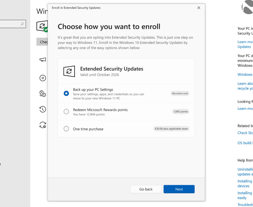Click You have 12,846 points text
The image size is (253, 207).
click(x=89, y=114)
